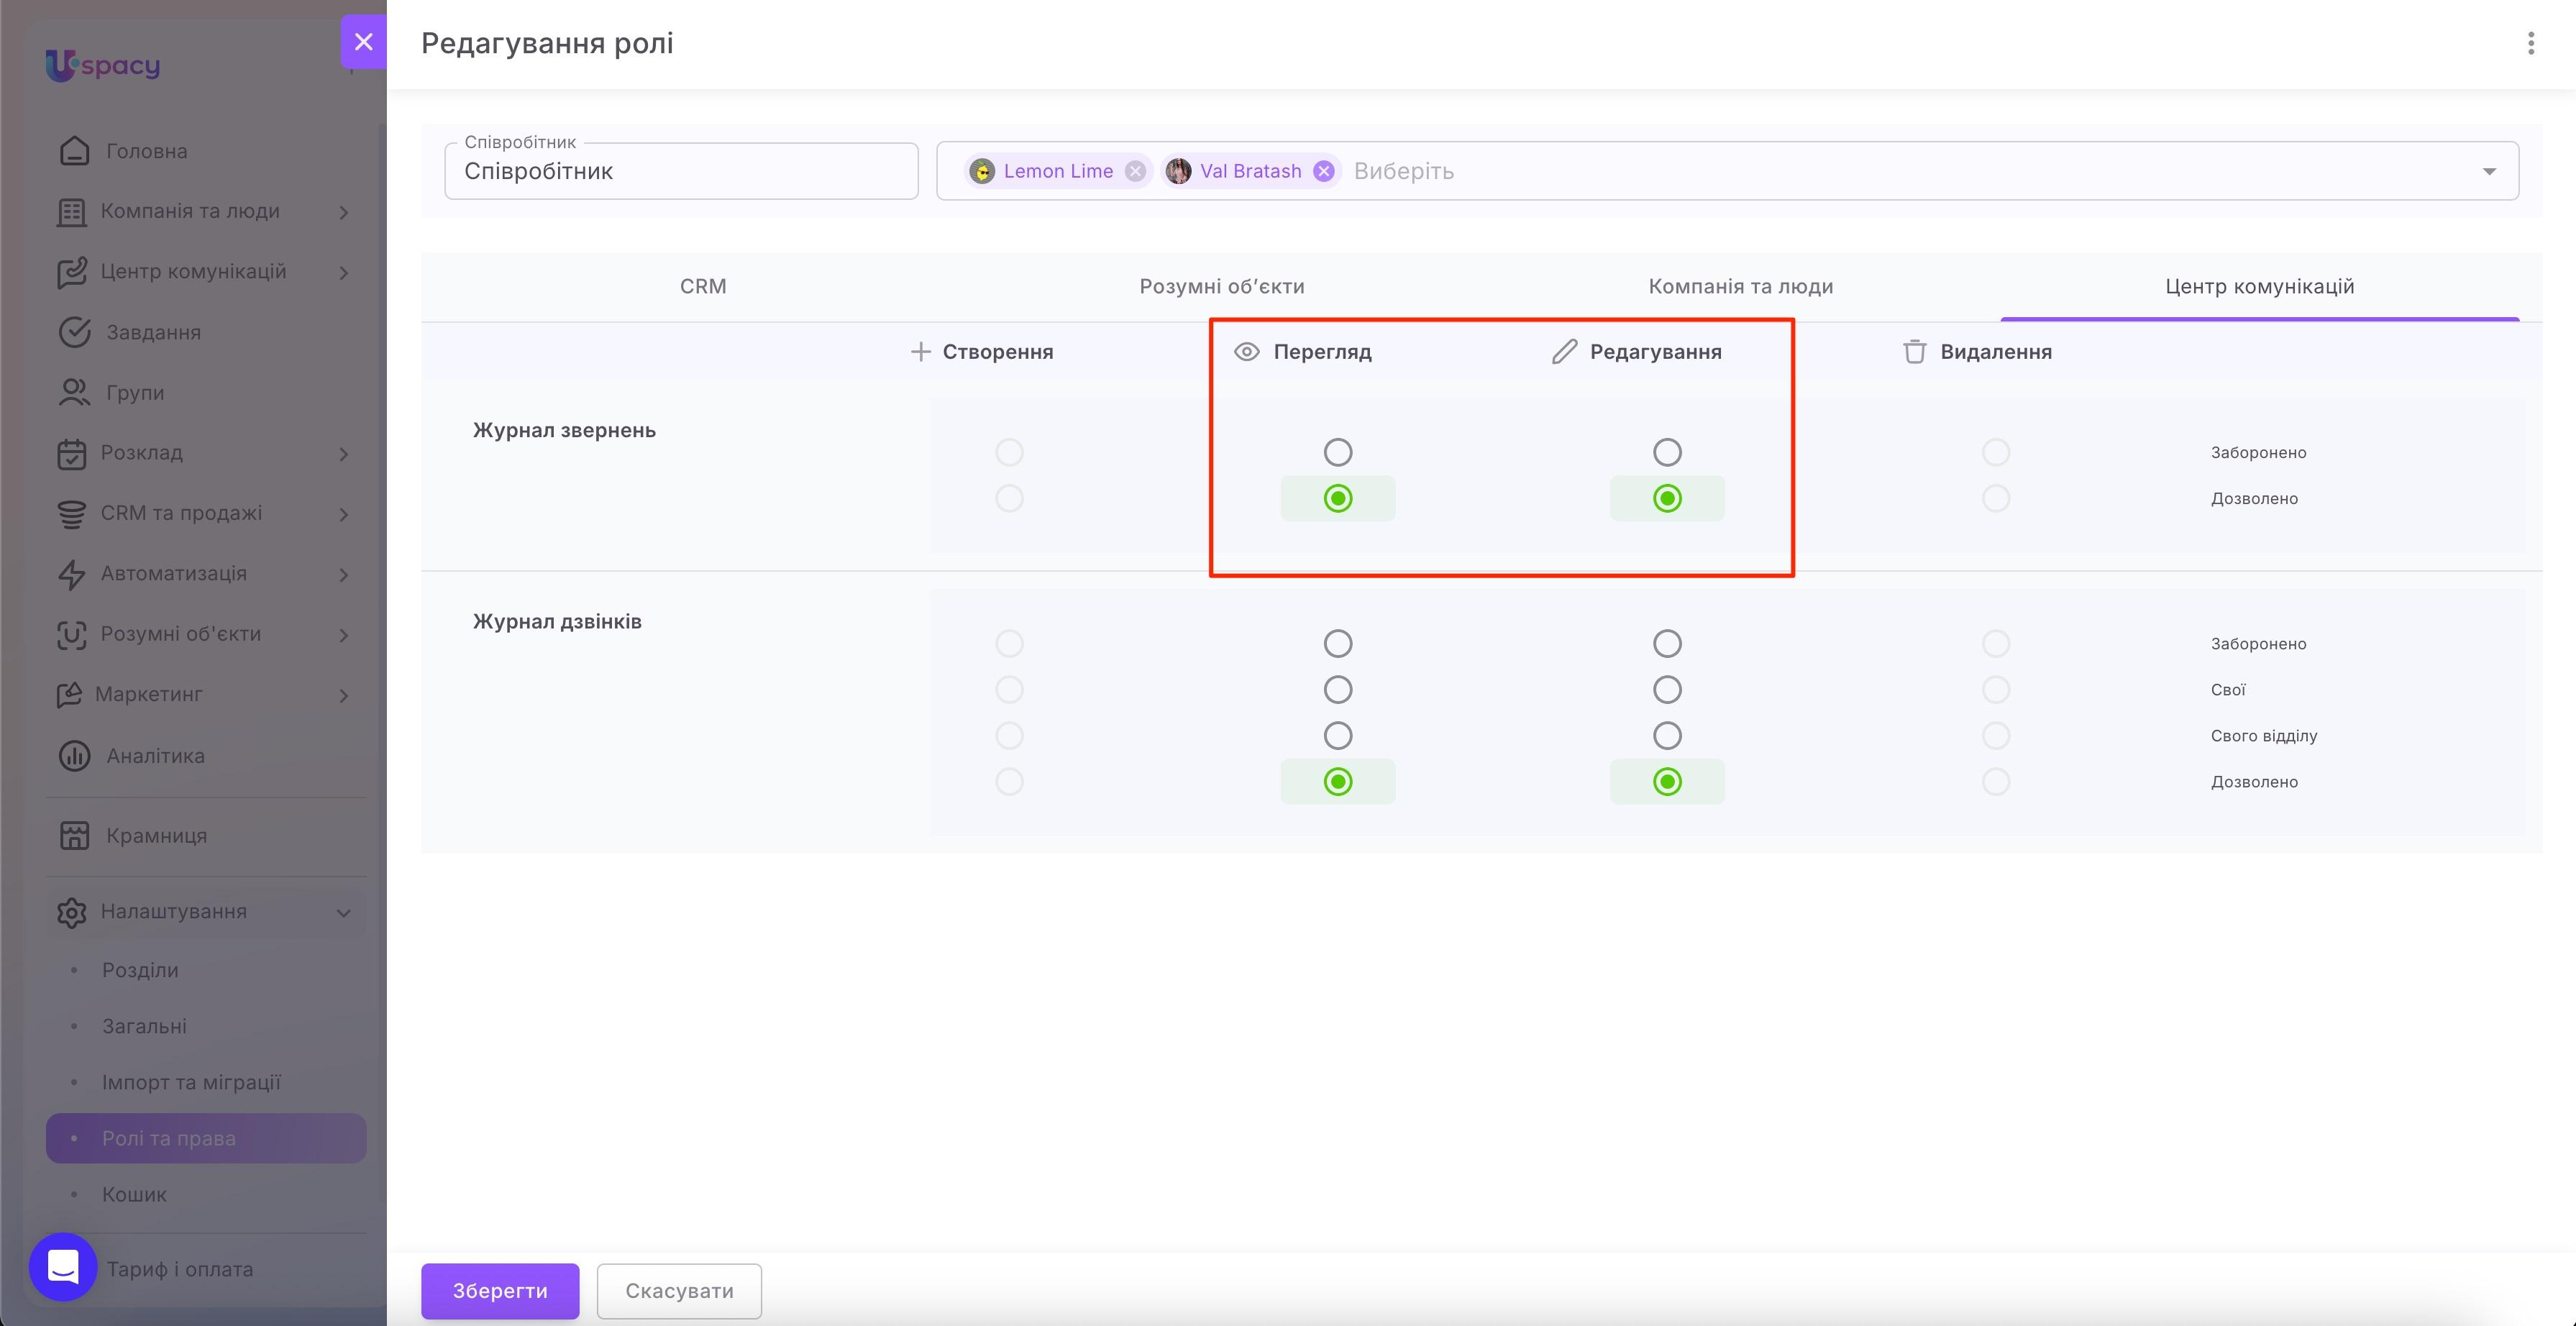Click the Групи people icon
This screenshot has width=2576, height=1326.
coord(74,392)
